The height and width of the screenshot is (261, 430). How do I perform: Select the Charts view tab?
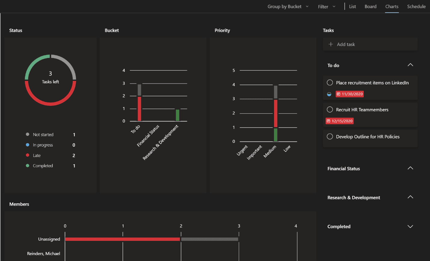[392, 6]
